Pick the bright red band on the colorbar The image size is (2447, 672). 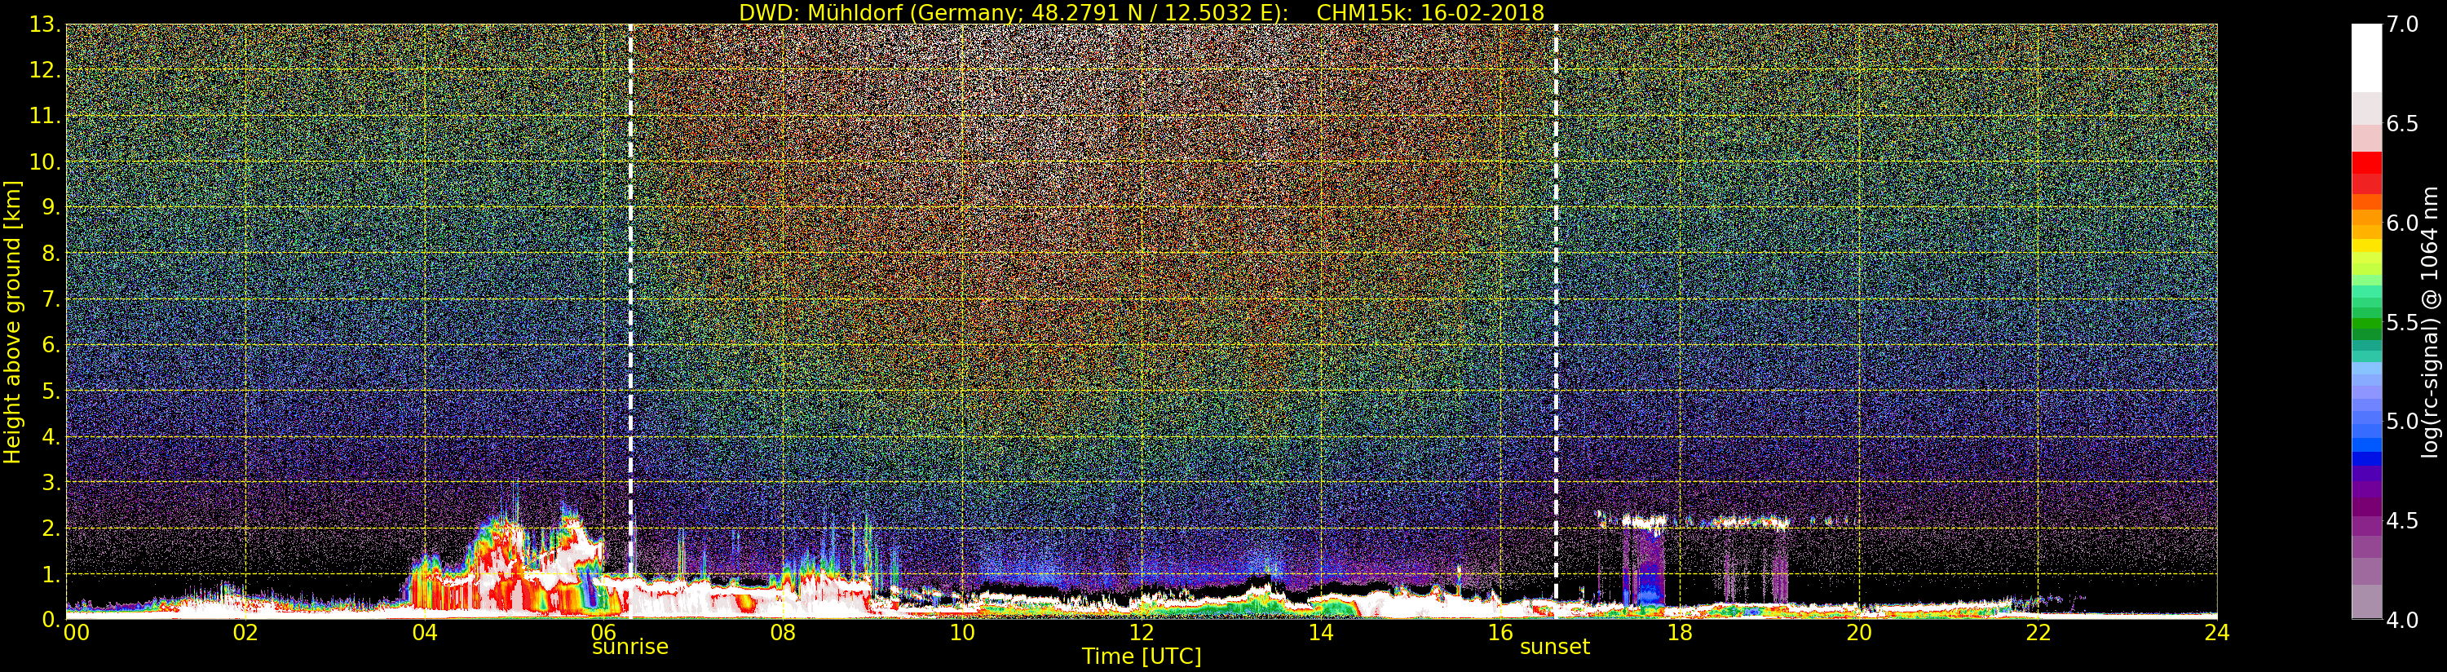click(2366, 163)
